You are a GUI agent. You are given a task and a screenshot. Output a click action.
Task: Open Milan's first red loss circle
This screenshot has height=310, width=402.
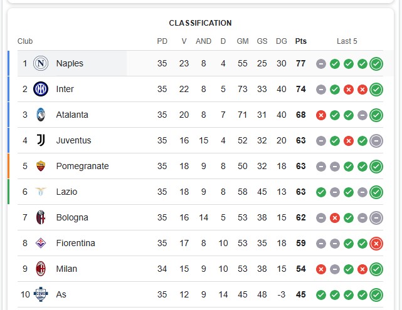[x=321, y=269]
